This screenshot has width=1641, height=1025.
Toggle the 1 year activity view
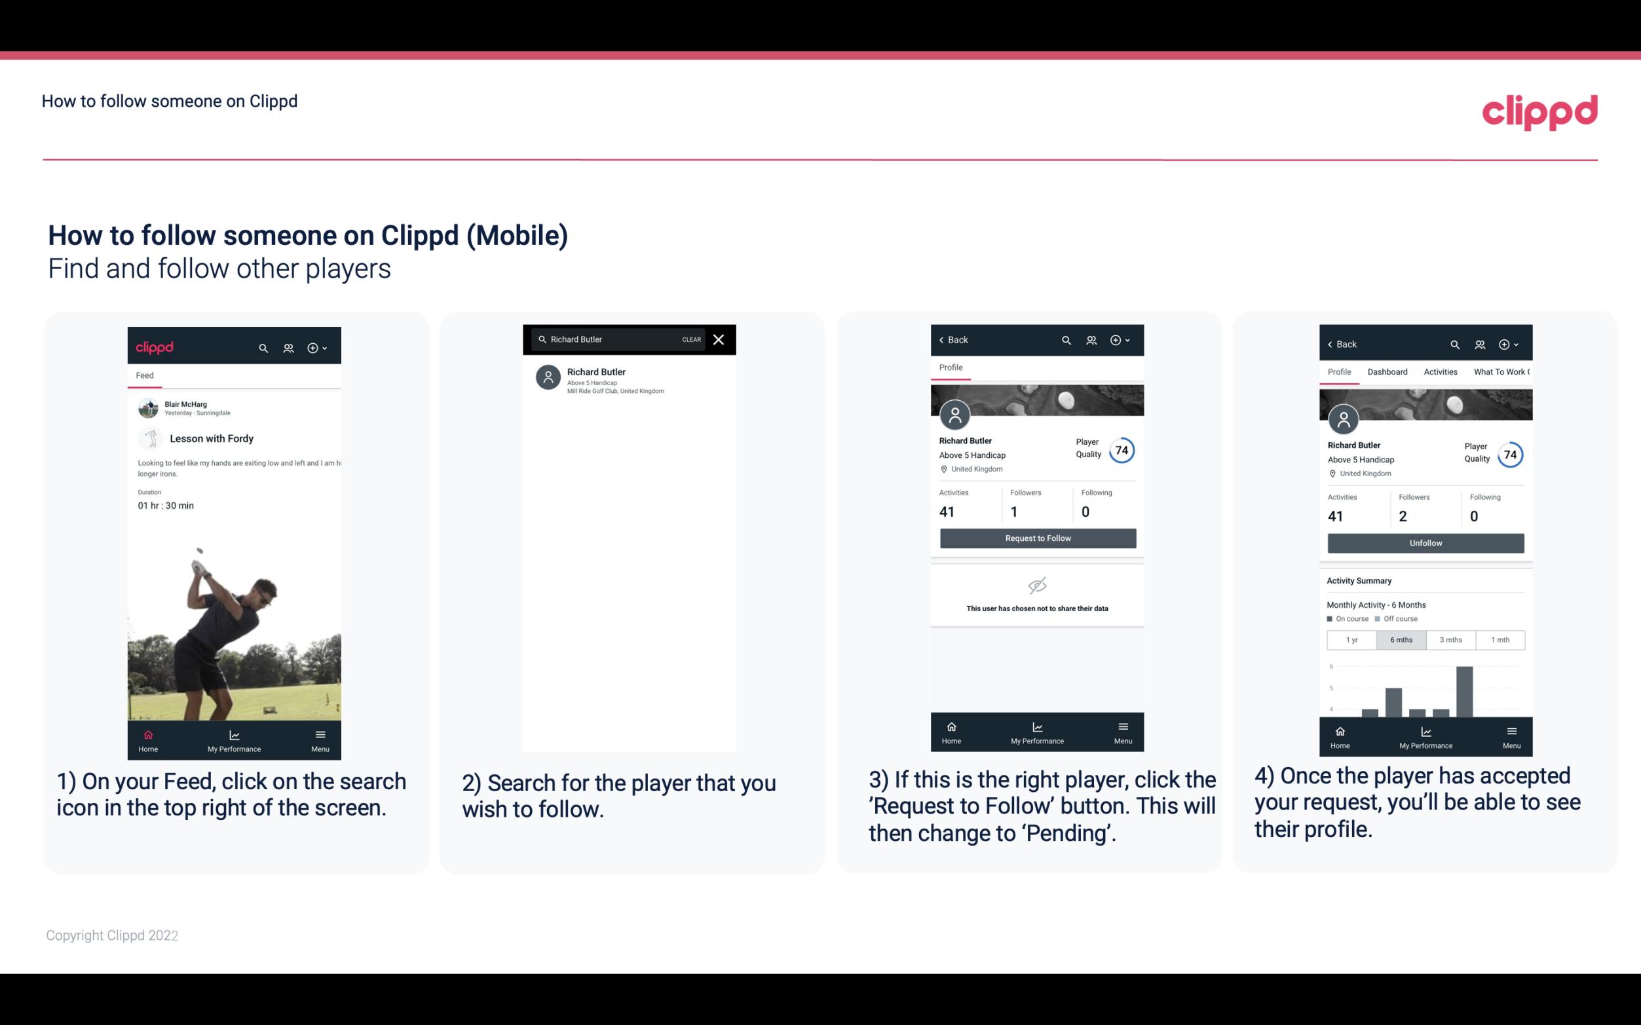click(x=1353, y=639)
